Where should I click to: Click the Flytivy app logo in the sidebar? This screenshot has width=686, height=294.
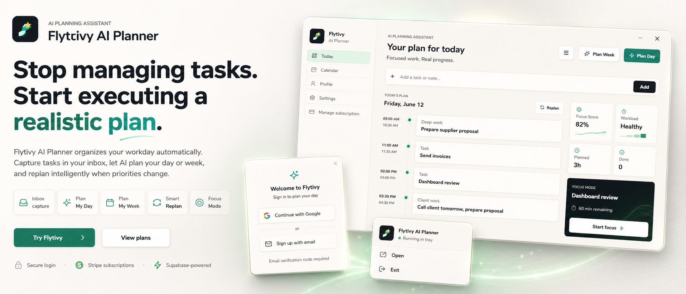click(317, 36)
